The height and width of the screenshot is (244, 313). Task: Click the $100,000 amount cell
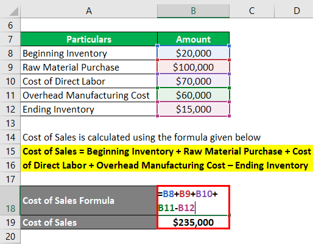[193, 68]
